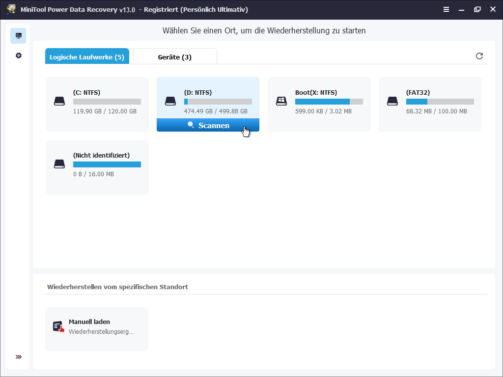Open the settings gear in sidebar
The height and width of the screenshot is (377, 503).
pyautogui.click(x=19, y=55)
